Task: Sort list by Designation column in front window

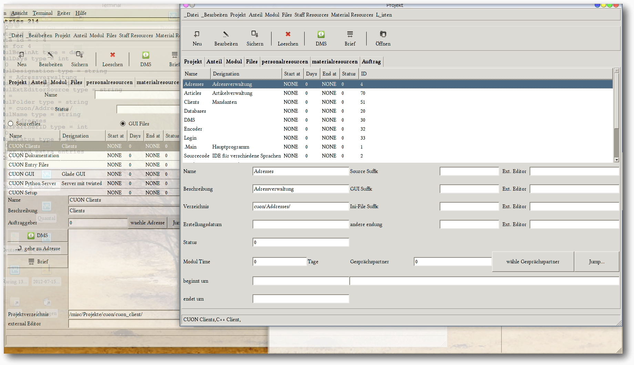Action: tap(246, 74)
